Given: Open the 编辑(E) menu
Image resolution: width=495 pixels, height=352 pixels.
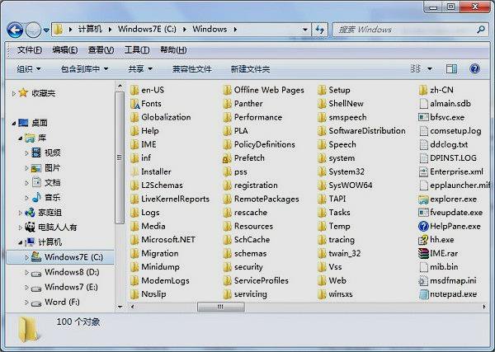Looking at the screenshot, I should [64, 49].
